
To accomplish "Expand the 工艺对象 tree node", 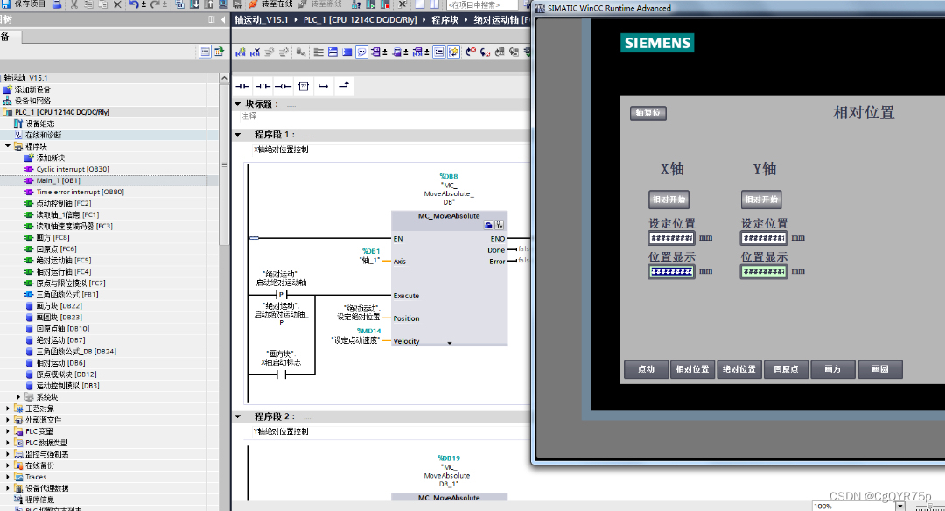I will (8, 409).
